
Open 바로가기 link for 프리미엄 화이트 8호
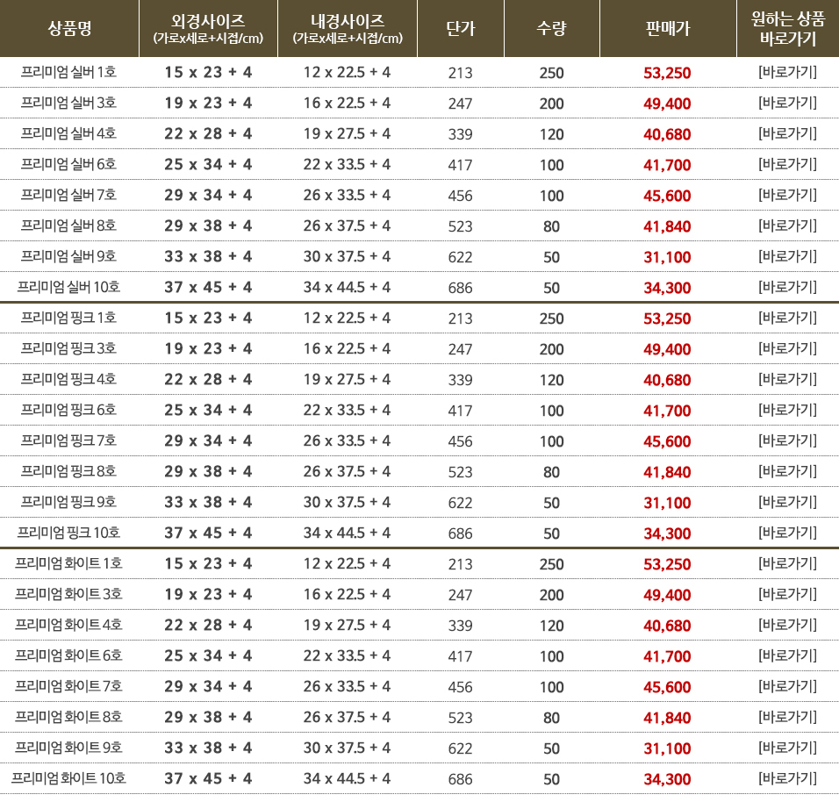[x=787, y=717]
